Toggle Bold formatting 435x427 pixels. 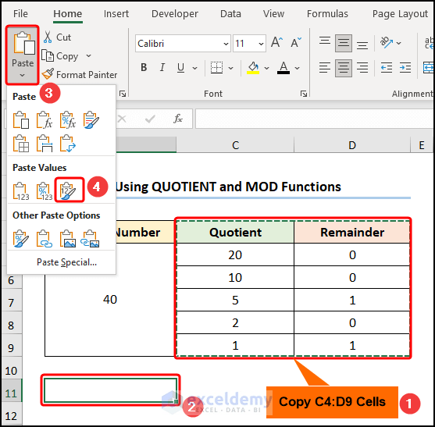[x=144, y=67]
